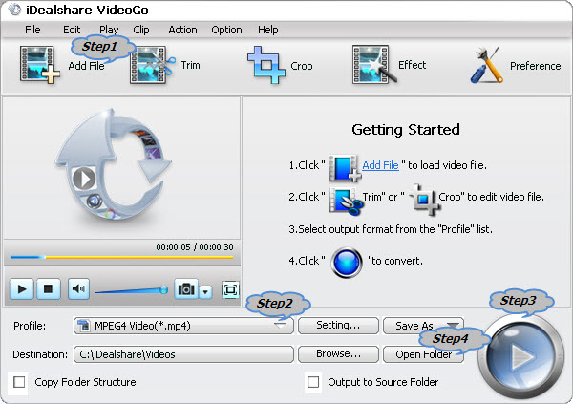Open the Option menu
This screenshot has height=404, width=573.
click(x=226, y=30)
